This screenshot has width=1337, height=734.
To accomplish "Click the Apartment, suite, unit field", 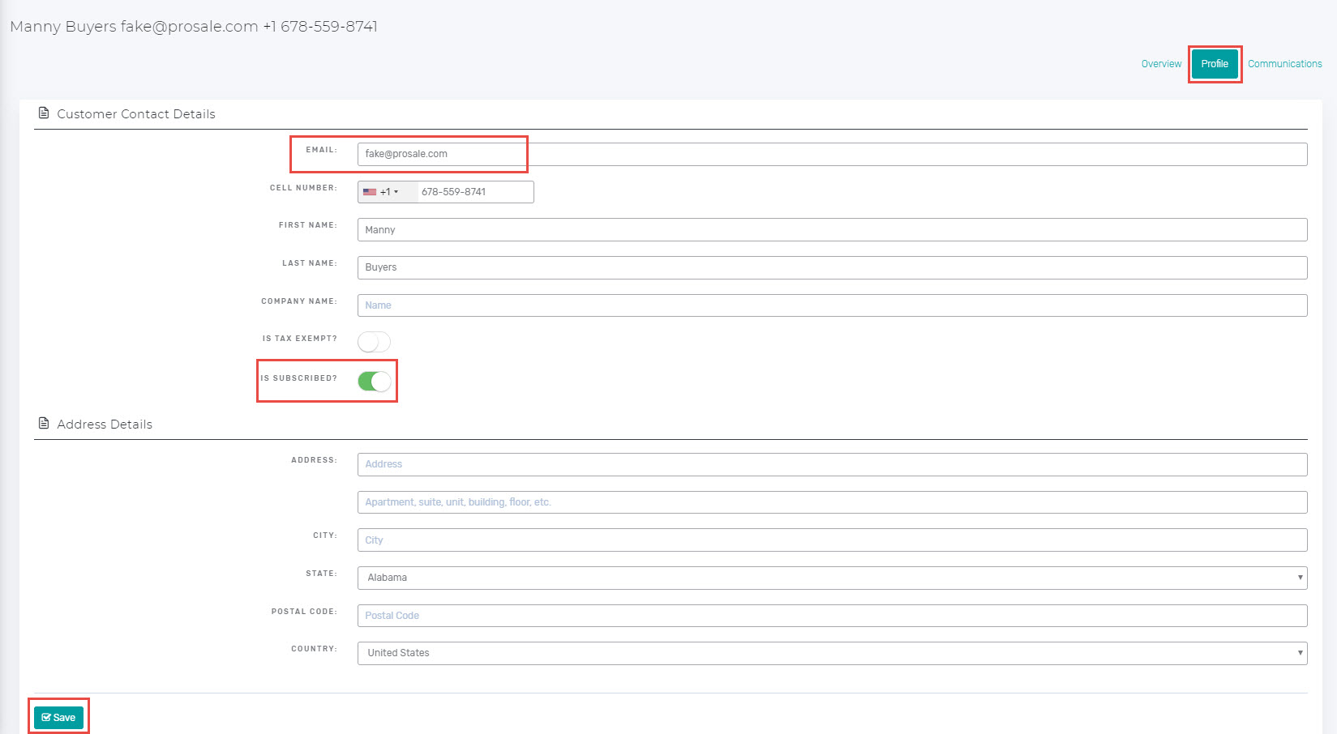I will point(832,502).
